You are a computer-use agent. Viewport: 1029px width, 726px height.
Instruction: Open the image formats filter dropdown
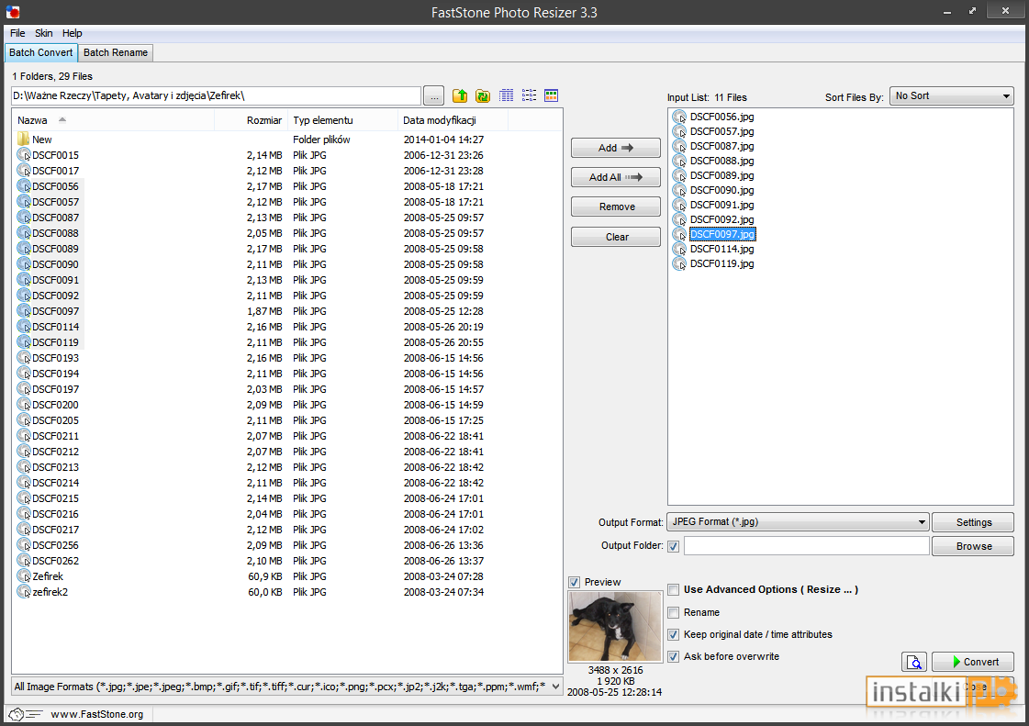(287, 687)
